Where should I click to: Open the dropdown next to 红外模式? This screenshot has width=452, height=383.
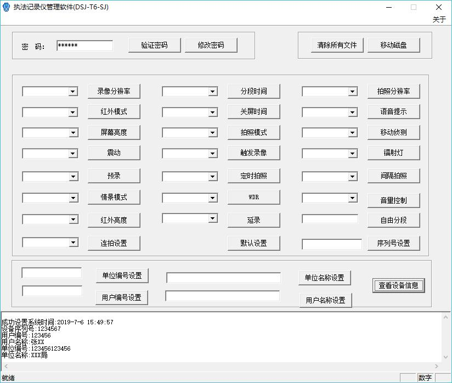coord(73,112)
